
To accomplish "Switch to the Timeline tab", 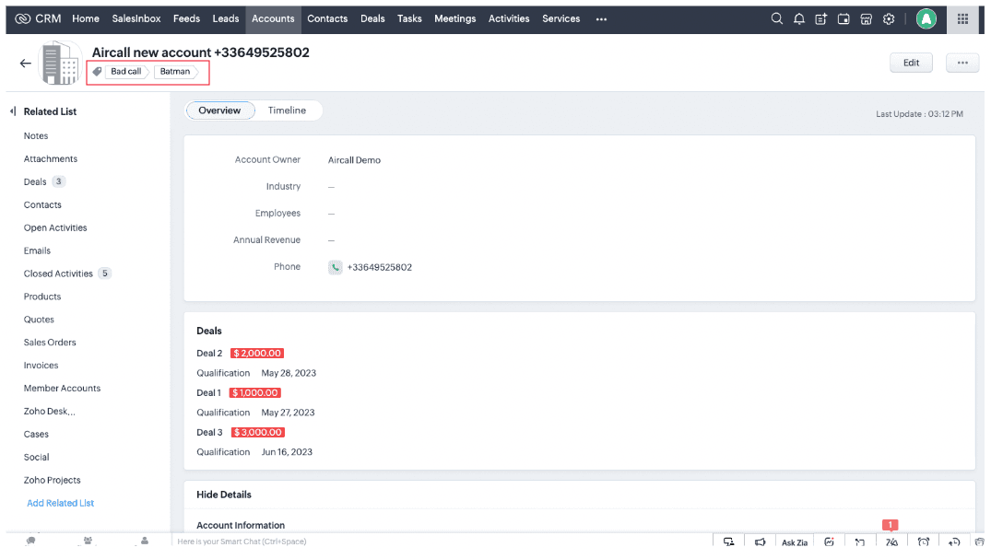I will point(287,111).
